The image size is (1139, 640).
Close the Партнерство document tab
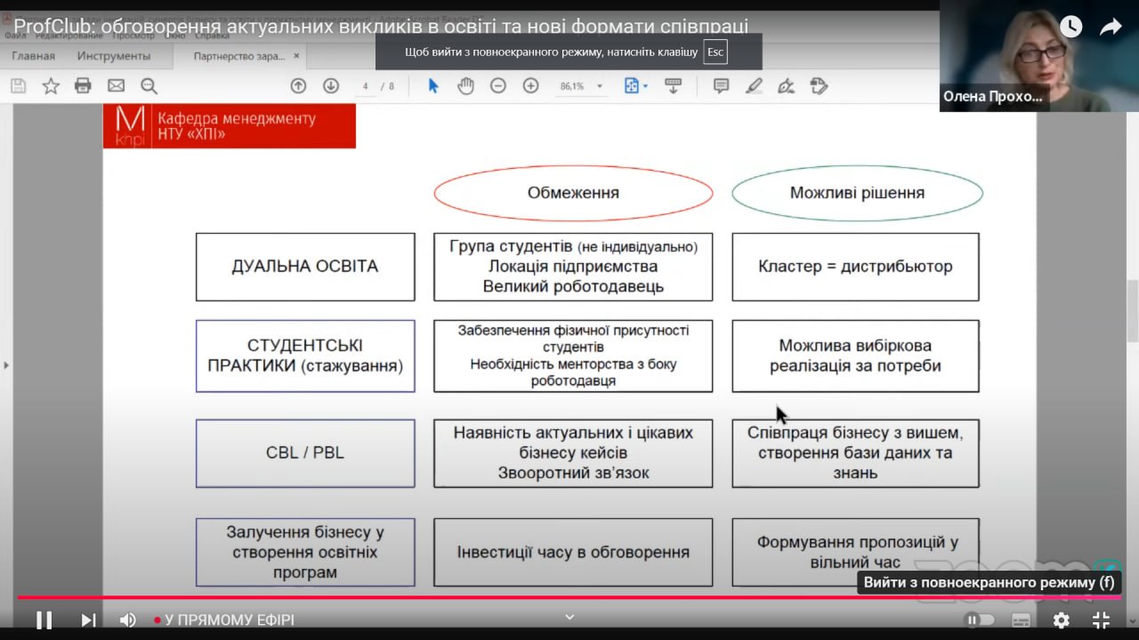[297, 56]
